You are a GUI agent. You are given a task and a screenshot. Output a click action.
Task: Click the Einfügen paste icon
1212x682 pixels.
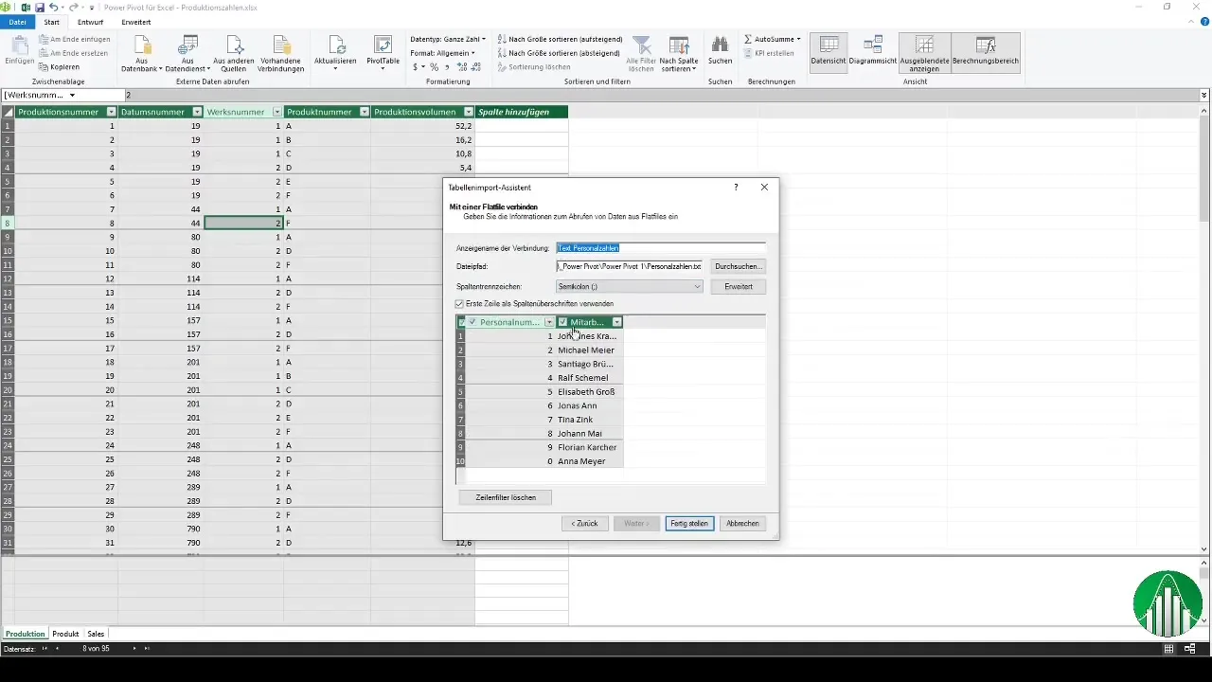click(19, 44)
